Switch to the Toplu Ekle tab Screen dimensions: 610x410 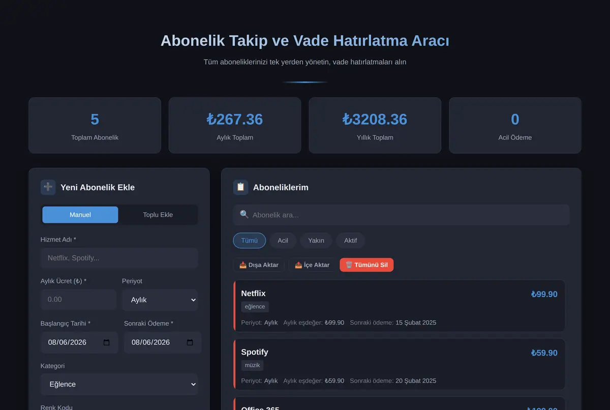click(158, 215)
